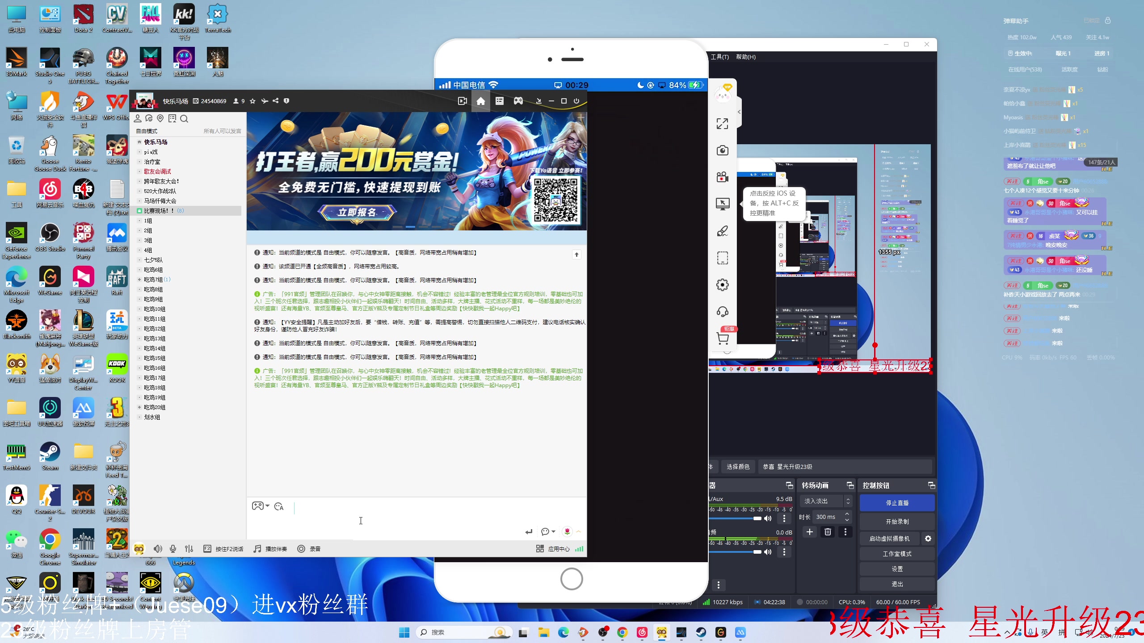This screenshot has width=1144, height=643.
Task: Start screen recording with video camera sidebar icon
Action: point(723,177)
